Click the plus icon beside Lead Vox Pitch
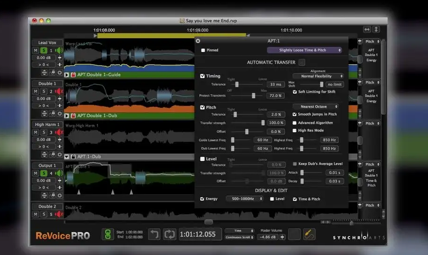The height and width of the screenshot is (255, 428). 360,41
